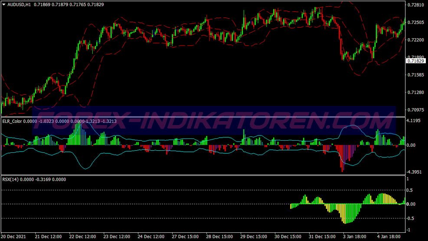Click time axis label 20 Dec 2021

13,237
